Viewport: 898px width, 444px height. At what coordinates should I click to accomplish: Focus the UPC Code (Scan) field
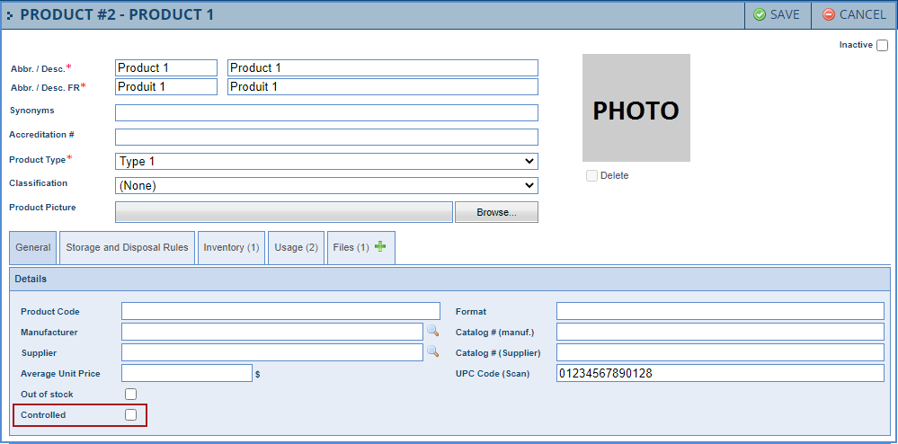tap(719, 373)
